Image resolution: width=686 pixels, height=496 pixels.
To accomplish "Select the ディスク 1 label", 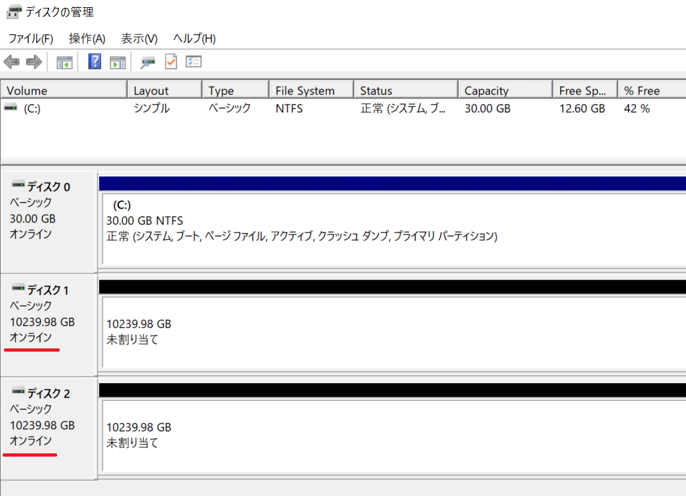I will (x=48, y=291).
